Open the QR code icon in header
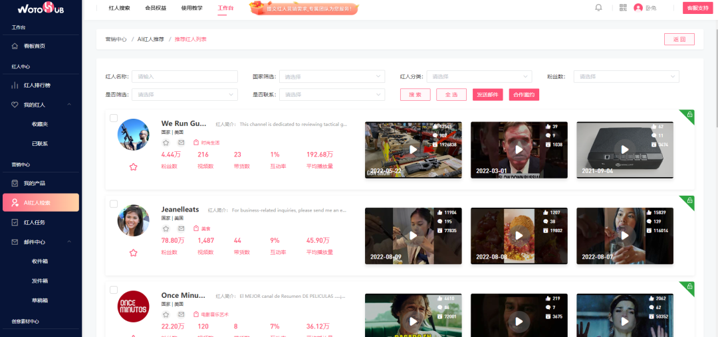 point(623,8)
